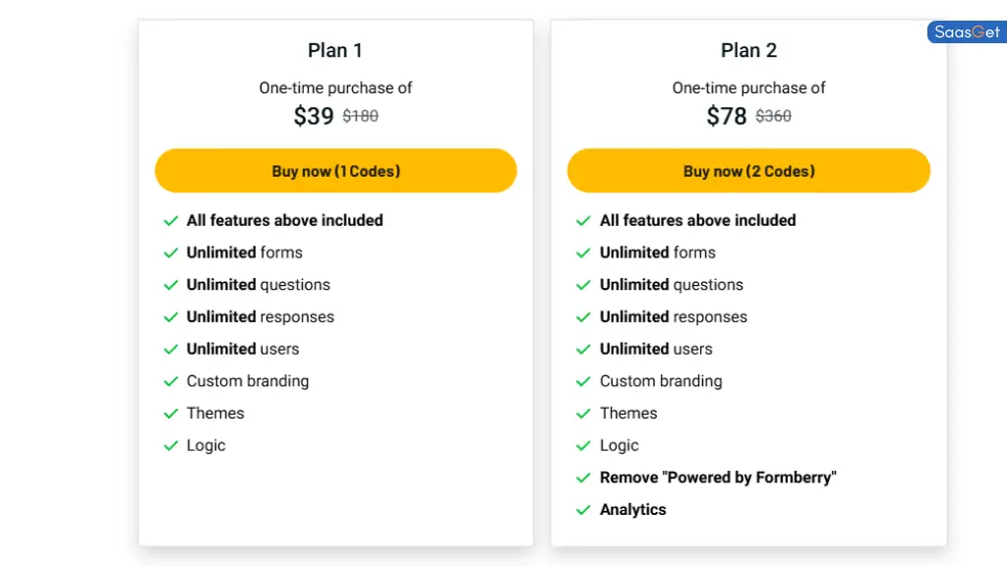Click the Buy now (2 Codes) button
1007x566 pixels.
pos(748,171)
